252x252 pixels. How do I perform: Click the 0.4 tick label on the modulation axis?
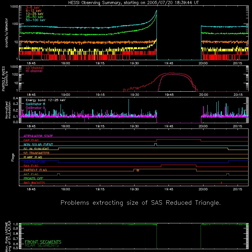tap(15, 98)
